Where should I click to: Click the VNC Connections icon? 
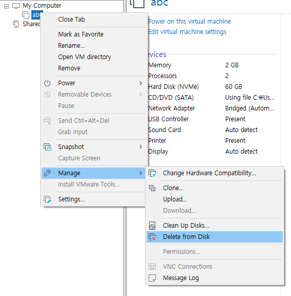tap(152, 267)
